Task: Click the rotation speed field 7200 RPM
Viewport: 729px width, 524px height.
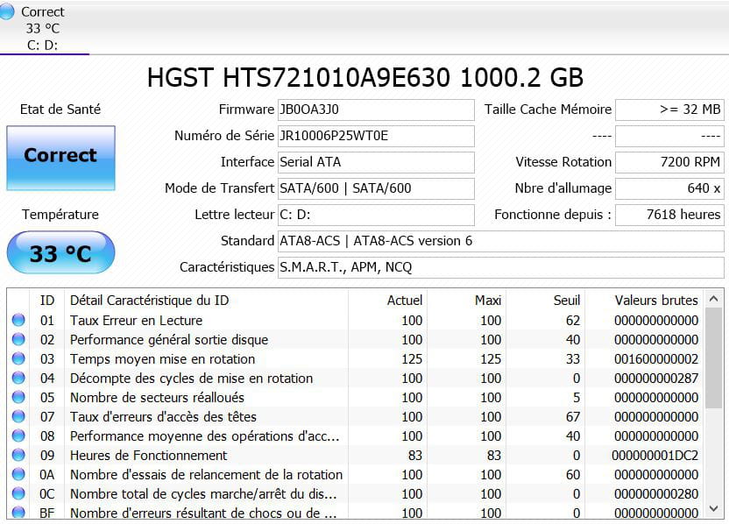Action: [x=669, y=162]
